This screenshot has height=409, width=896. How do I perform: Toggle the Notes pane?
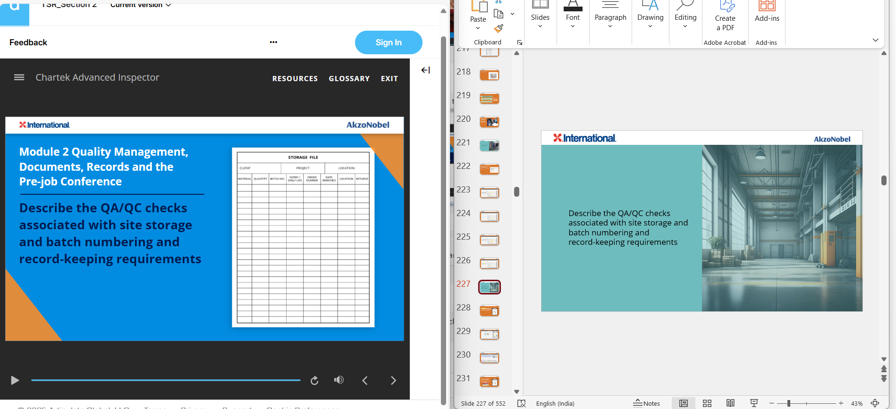click(646, 403)
